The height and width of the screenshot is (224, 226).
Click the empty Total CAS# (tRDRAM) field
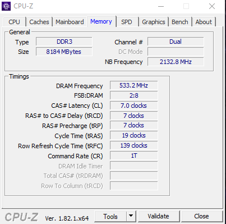pos(134,176)
